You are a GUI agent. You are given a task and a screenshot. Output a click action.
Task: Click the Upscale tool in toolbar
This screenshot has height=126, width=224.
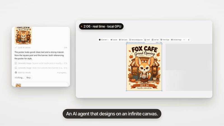pyautogui.click(x=114, y=40)
